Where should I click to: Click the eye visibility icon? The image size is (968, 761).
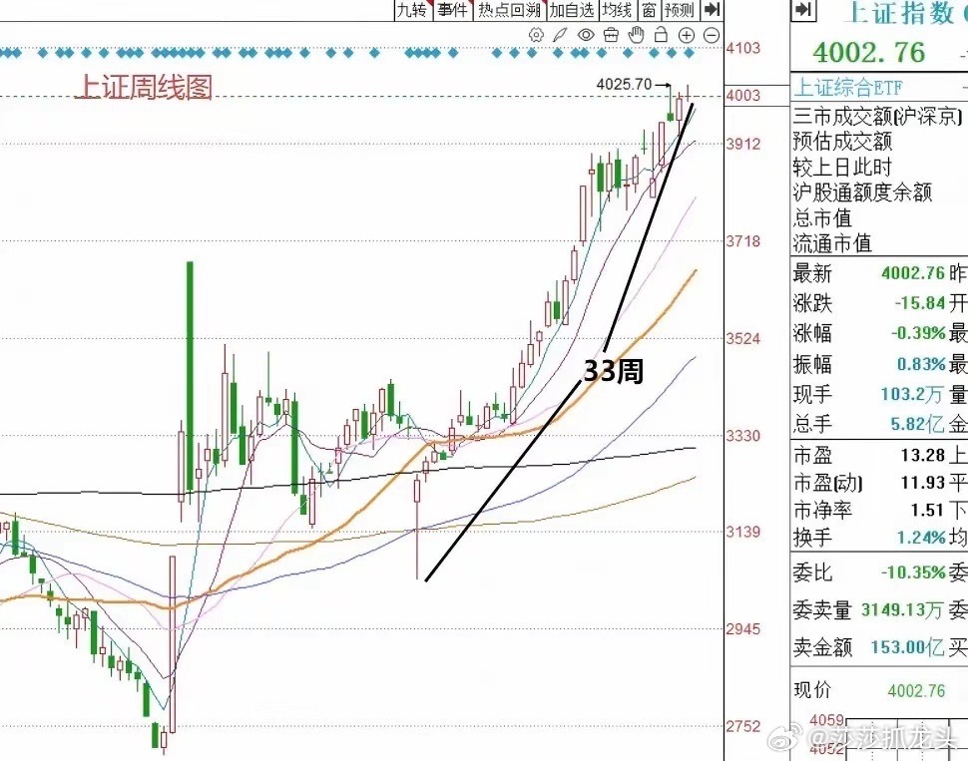585,34
